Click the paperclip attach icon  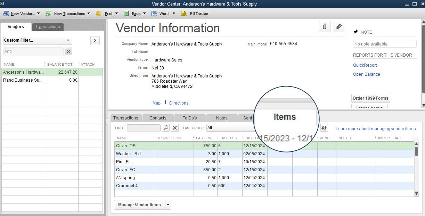tap(324, 27)
